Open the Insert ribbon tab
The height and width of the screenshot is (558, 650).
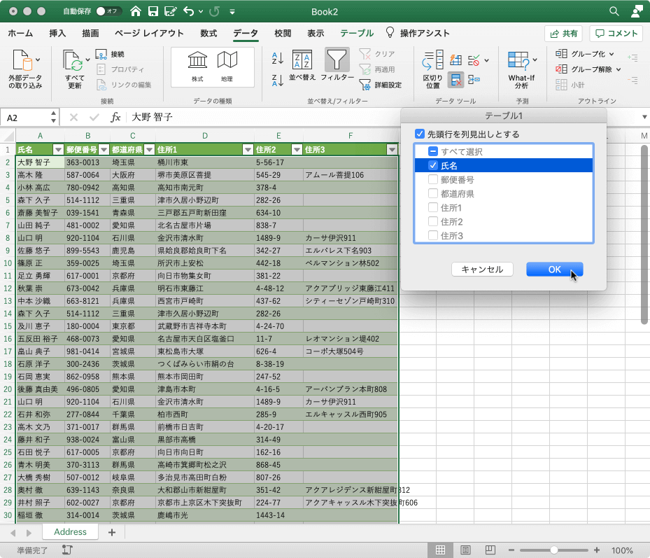point(57,33)
